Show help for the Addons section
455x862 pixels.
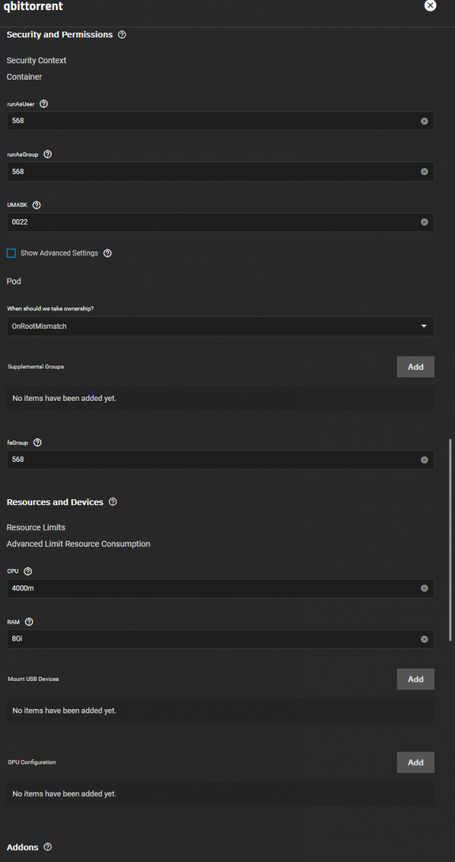pyautogui.click(x=47, y=848)
